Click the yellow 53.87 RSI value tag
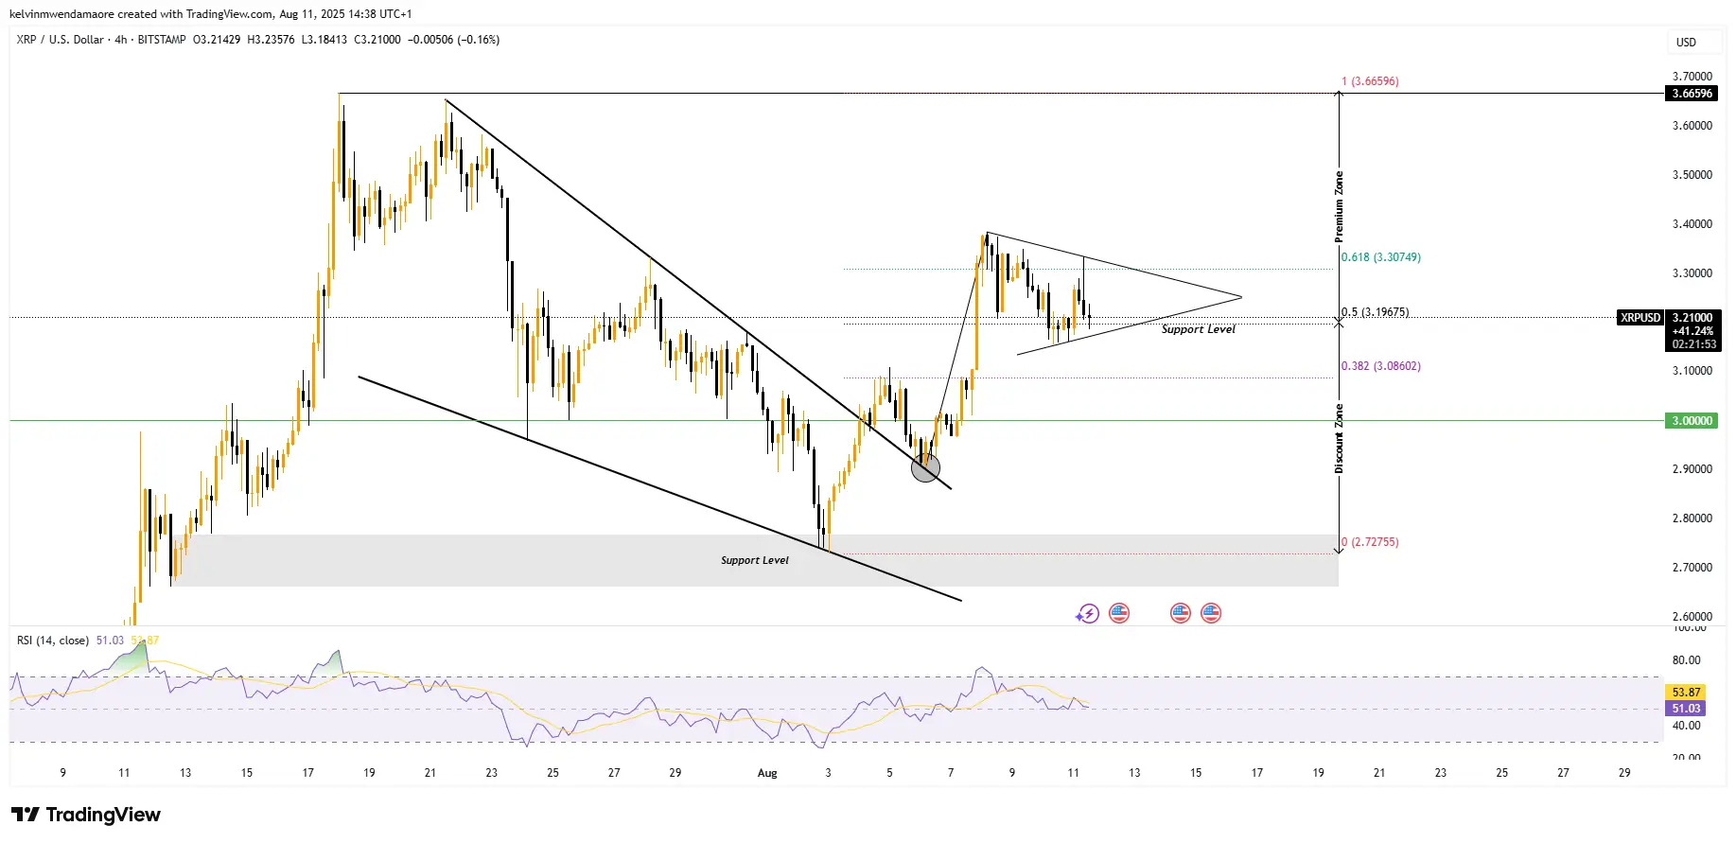 click(1686, 693)
